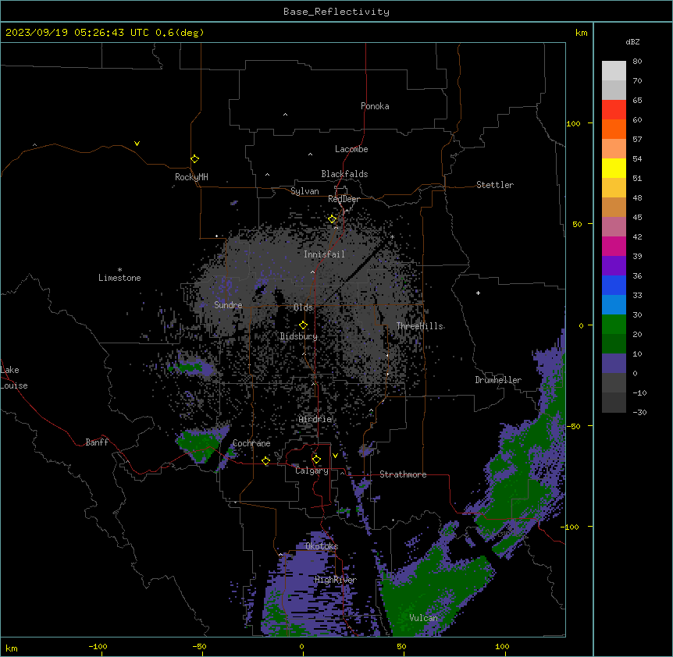
Task: Click the Strathmore town label
Action: (x=403, y=474)
